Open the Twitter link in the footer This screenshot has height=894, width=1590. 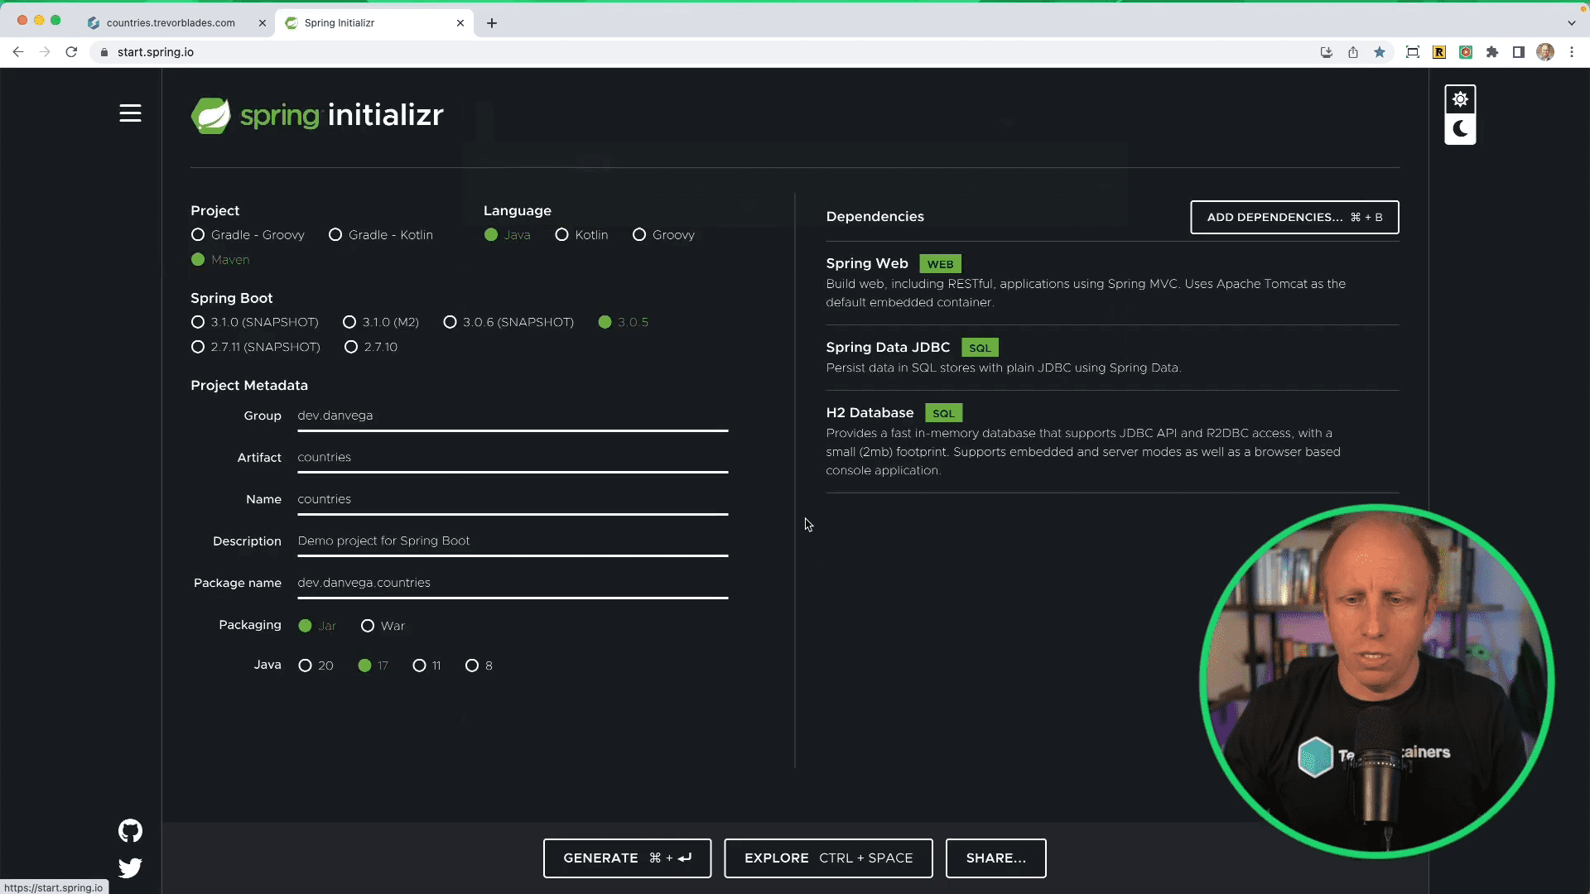coord(130,868)
